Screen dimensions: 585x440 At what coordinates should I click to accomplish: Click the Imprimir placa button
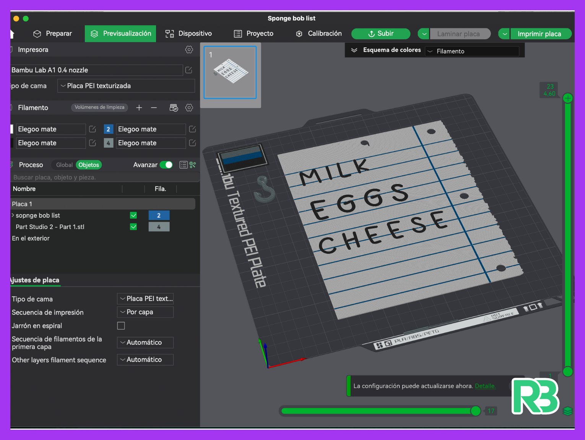[x=539, y=34]
